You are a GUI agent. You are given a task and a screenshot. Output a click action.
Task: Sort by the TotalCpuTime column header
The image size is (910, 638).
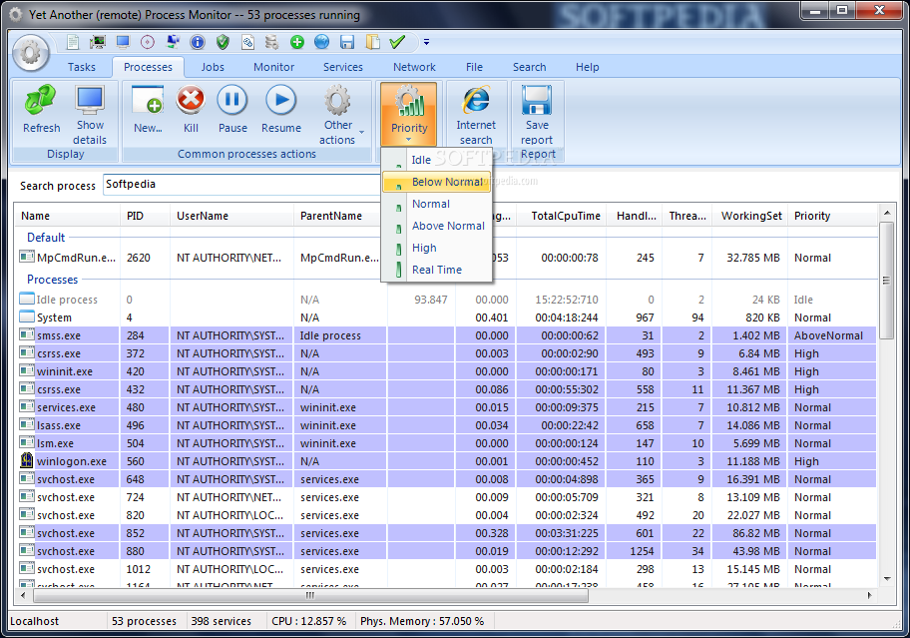click(x=561, y=216)
